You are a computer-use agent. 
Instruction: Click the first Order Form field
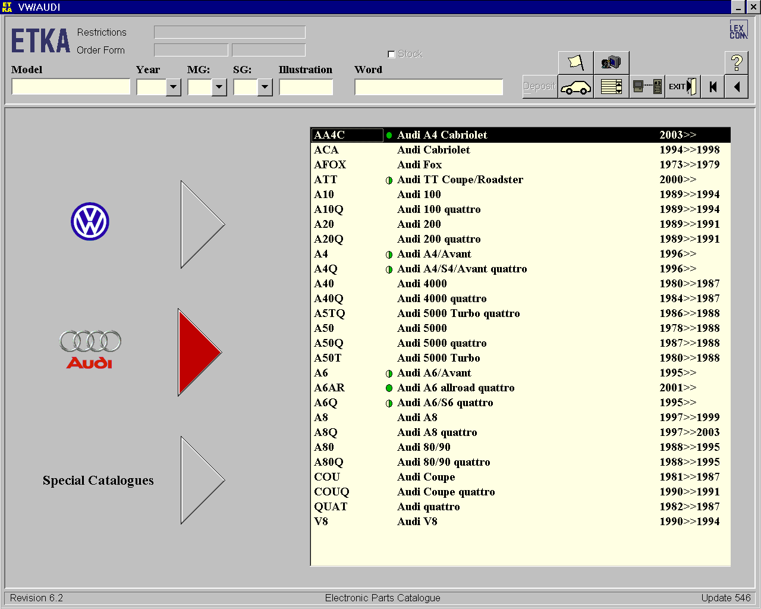tap(191, 50)
